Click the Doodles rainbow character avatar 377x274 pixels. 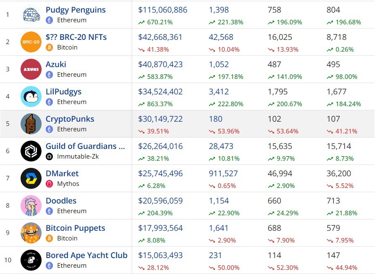point(31,206)
